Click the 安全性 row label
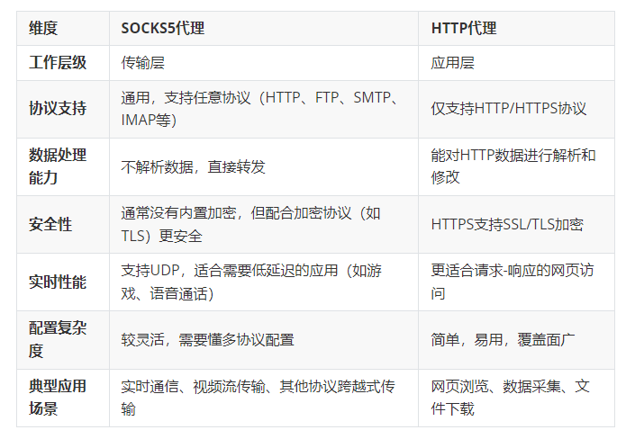Viewport: 635px width, 439px height. [x=50, y=224]
